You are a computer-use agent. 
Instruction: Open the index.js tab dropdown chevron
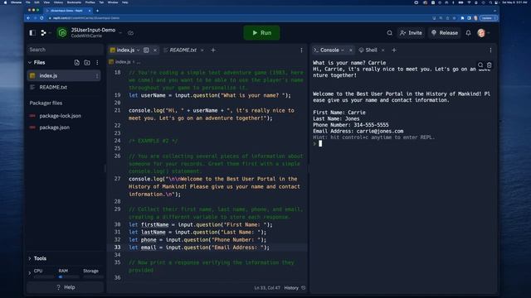coord(139,50)
